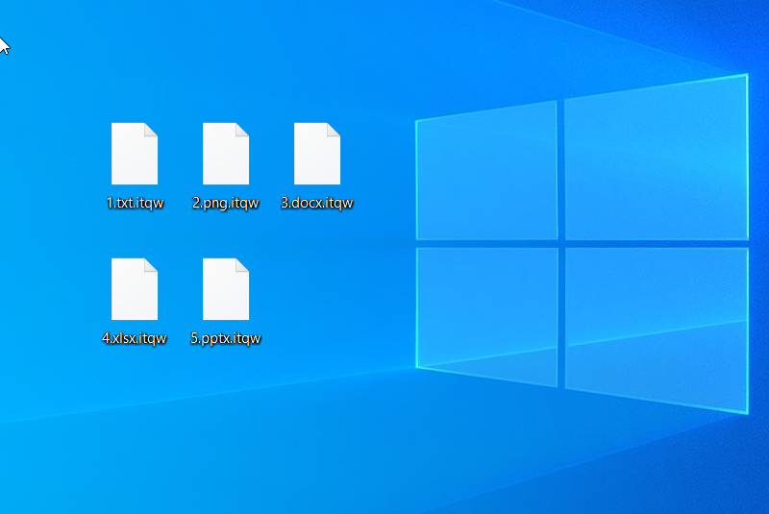The width and height of the screenshot is (769, 514).
Task: Select the 4.xlsx.itqw file icon
Action: pos(135,289)
